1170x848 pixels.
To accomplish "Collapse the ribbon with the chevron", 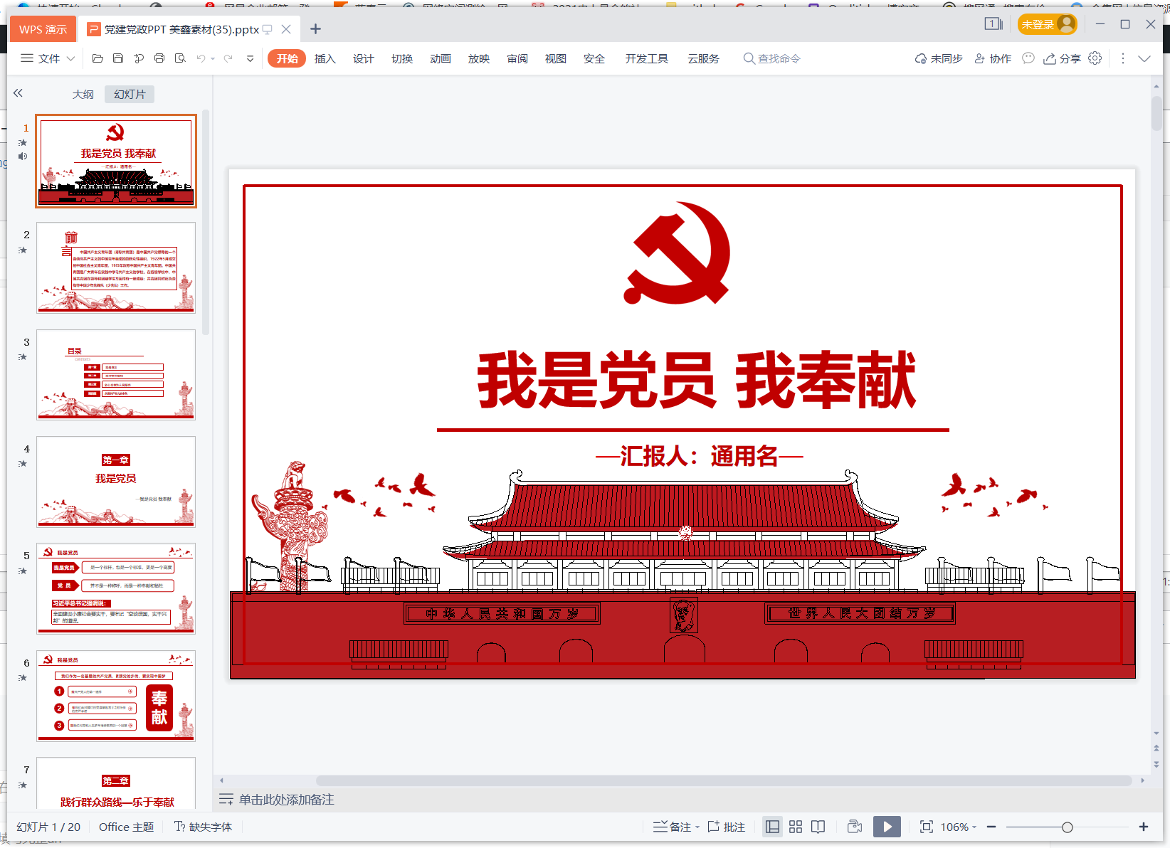I will pyautogui.click(x=1144, y=58).
